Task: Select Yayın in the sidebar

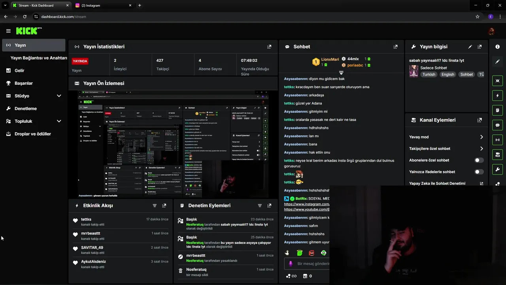Action: coord(34,45)
